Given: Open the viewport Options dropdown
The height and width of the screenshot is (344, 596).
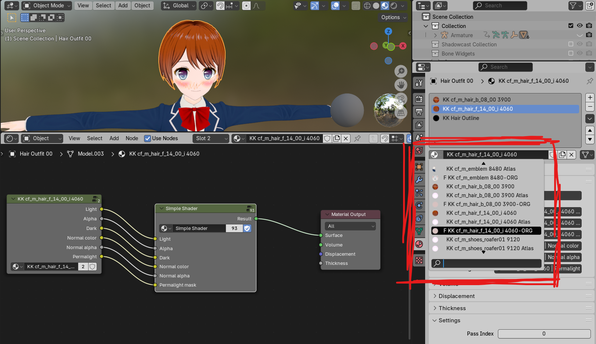Looking at the screenshot, I should coord(394,17).
